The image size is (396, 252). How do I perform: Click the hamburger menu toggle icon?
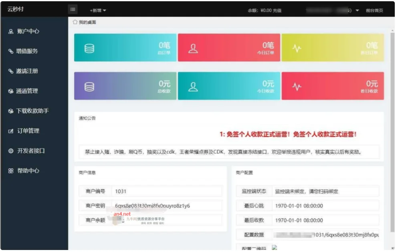coord(73,10)
